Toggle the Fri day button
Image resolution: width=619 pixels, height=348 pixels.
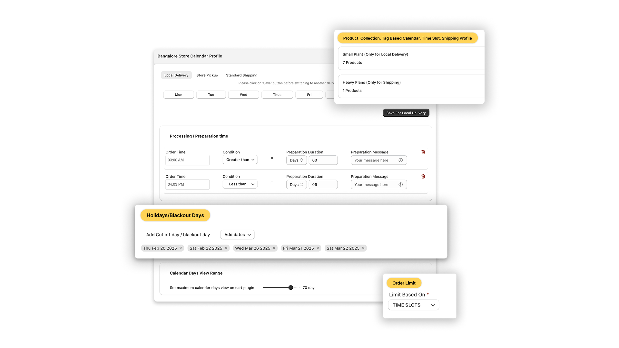(309, 95)
